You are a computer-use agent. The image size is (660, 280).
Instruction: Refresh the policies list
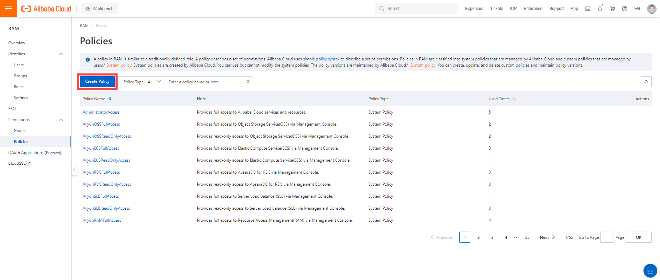(x=646, y=82)
